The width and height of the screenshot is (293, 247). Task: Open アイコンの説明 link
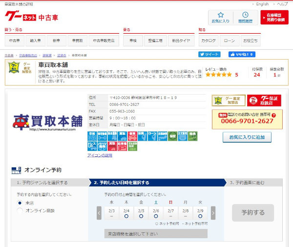pyautogui.click(x=100, y=155)
